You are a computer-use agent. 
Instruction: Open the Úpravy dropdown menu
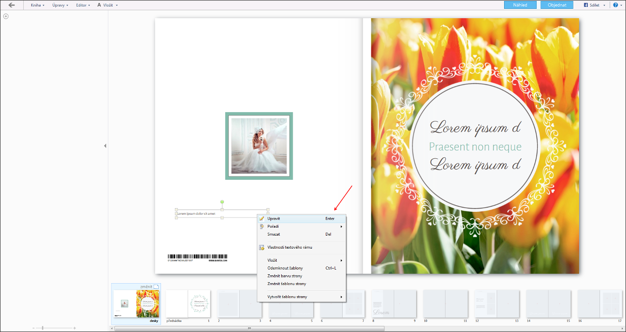(x=60, y=5)
